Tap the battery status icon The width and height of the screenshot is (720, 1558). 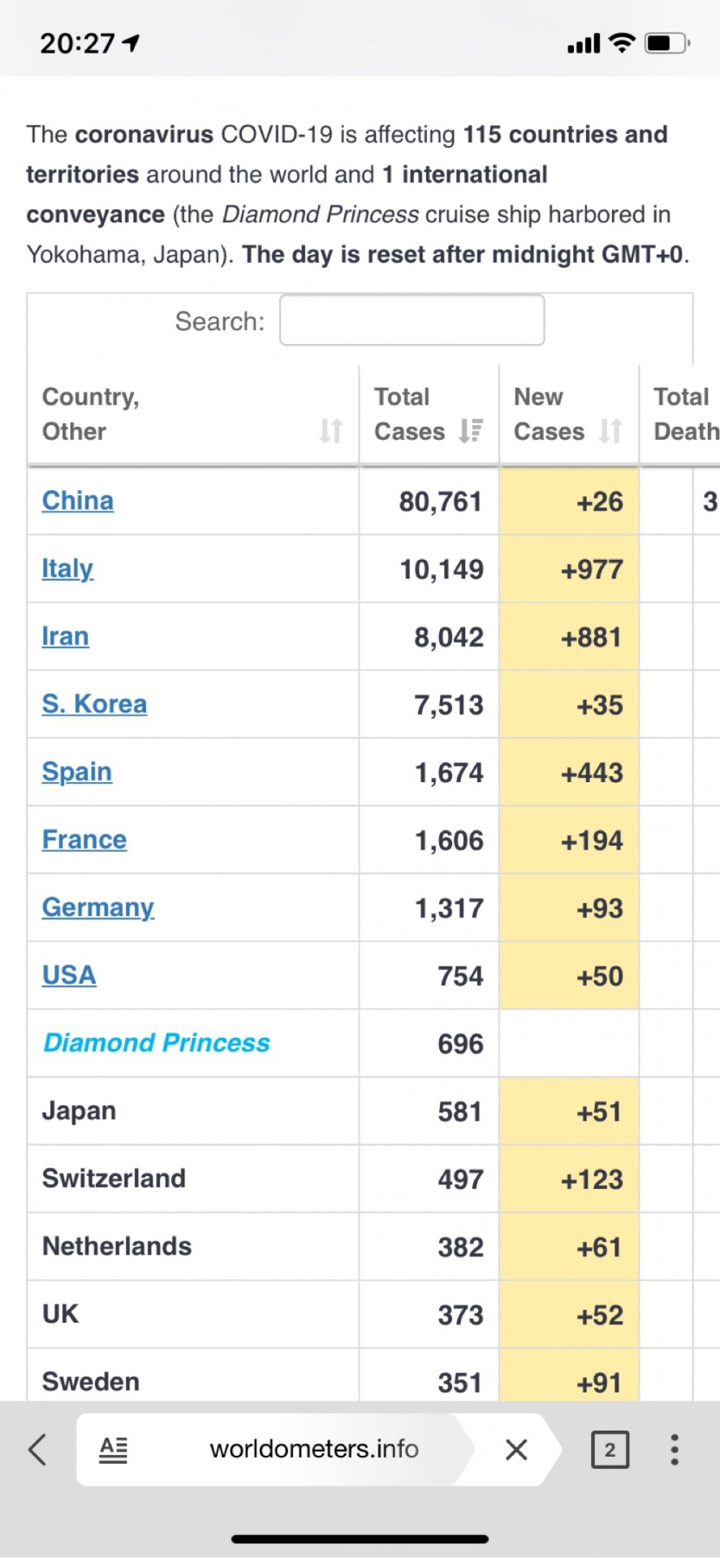tap(667, 43)
